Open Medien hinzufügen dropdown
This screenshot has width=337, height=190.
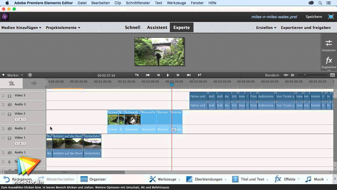pyautogui.click(x=21, y=27)
